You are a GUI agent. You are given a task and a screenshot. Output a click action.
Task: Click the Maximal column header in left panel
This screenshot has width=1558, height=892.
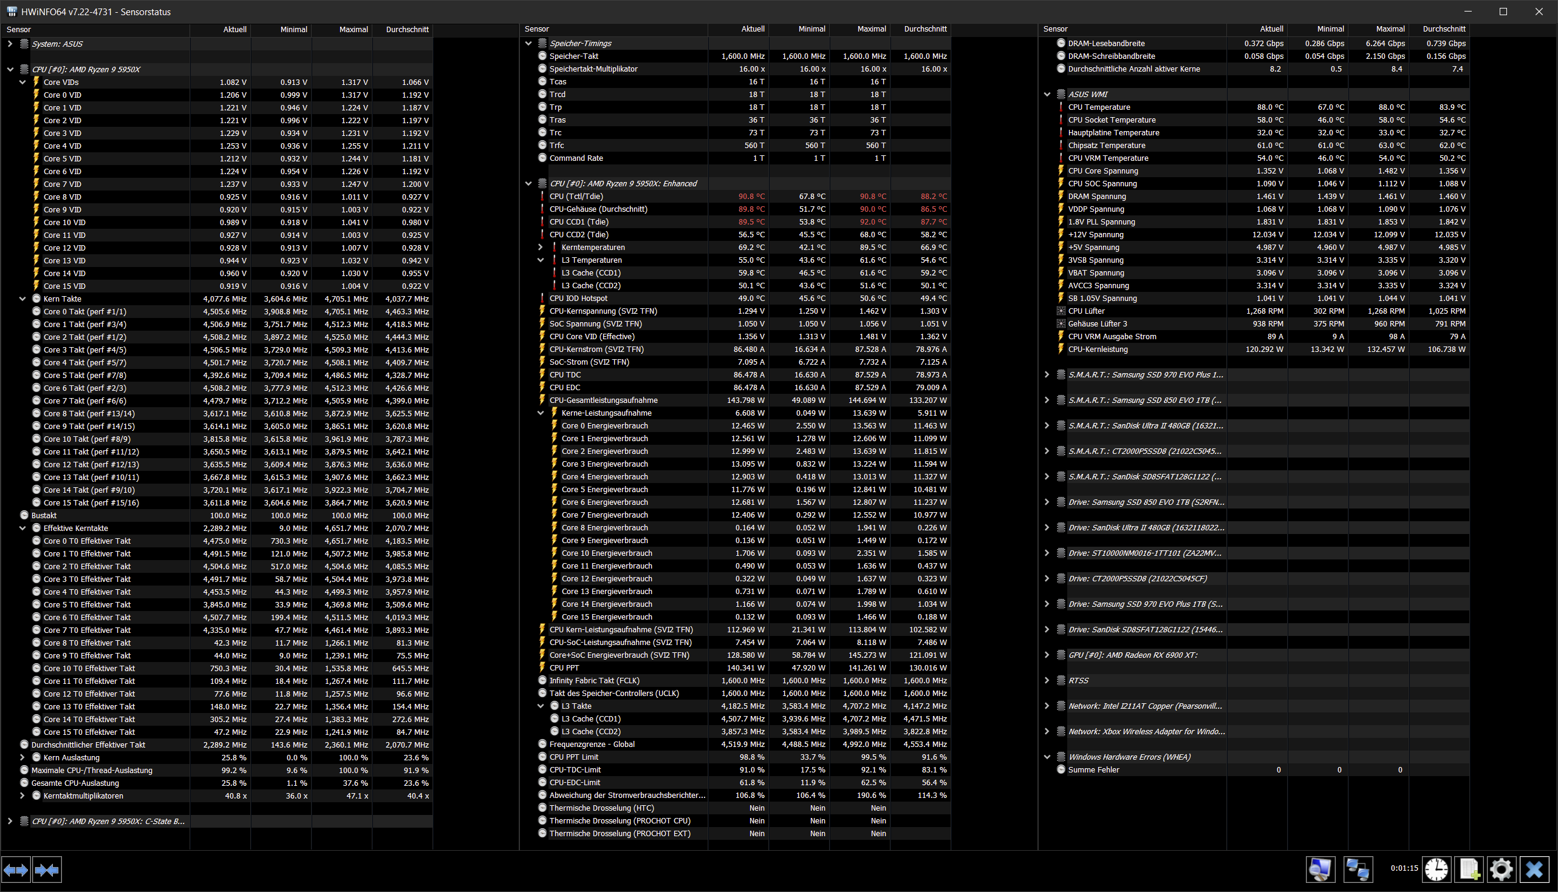point(353,29)
